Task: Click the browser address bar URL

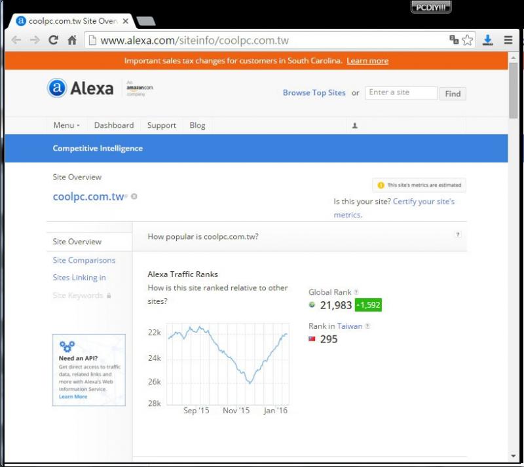Action: [x=195, y=41]
